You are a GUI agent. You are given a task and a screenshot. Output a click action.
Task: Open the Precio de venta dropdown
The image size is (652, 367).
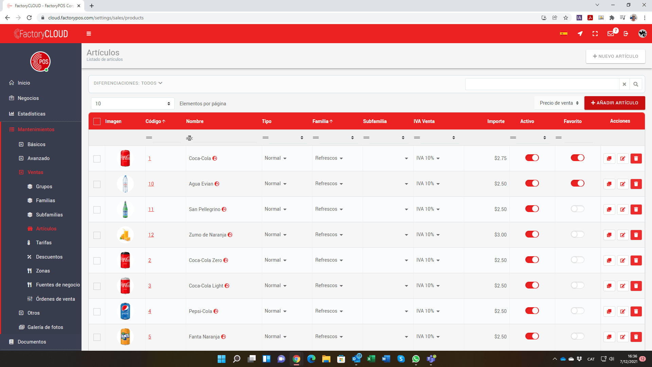pos(559,103)
